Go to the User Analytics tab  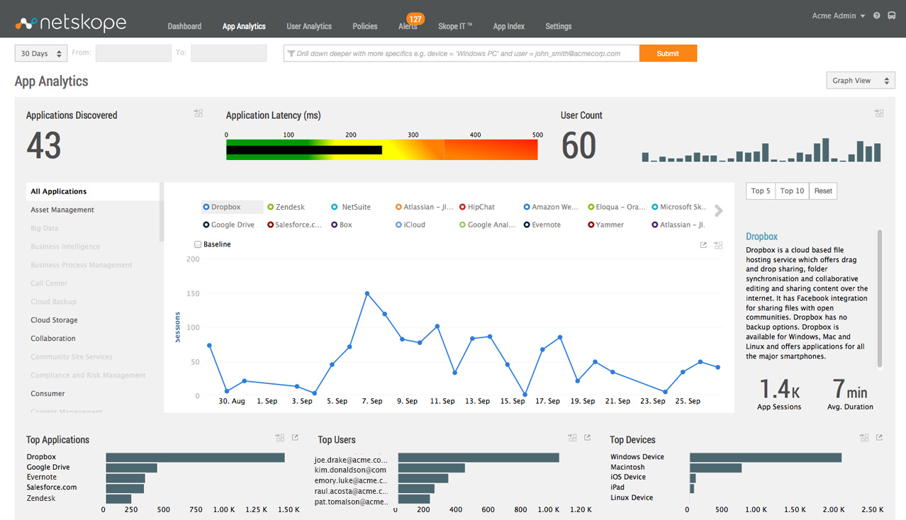308,26
